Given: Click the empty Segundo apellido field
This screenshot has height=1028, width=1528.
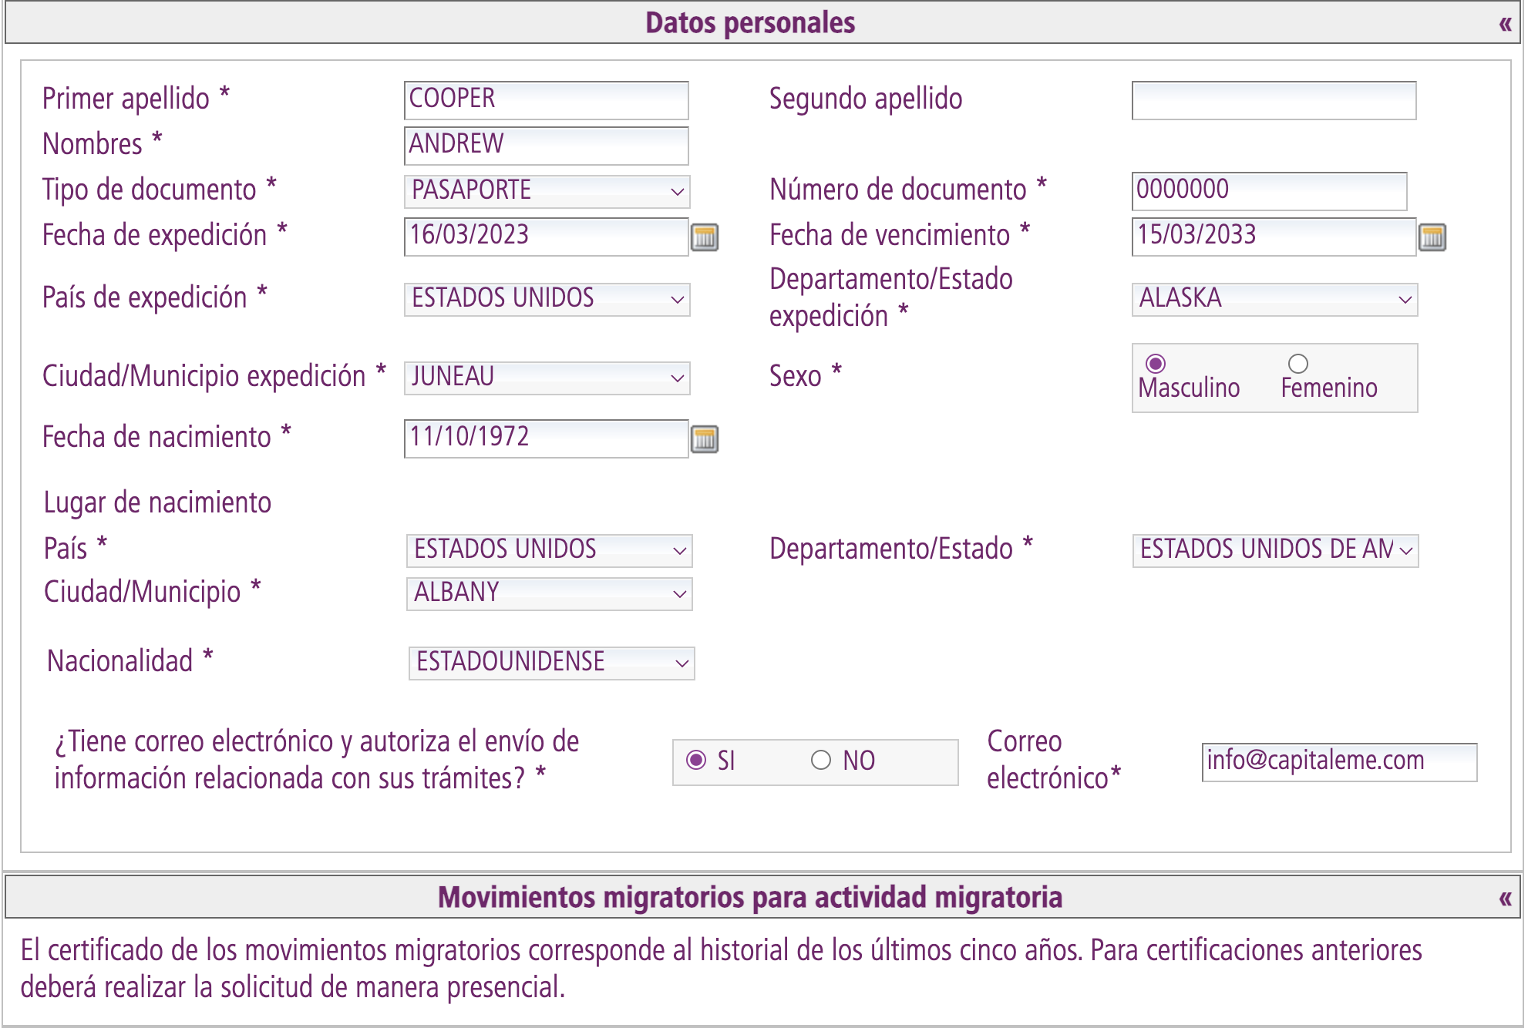Looking at the screenshot, I should 1274,100.
